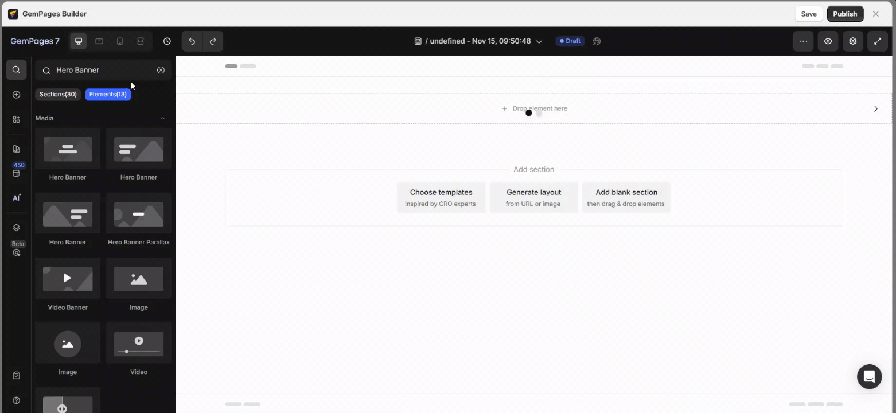Open the live chat support bubble
Image resolution: width=896 pixels, height=413 pixels.
pos(869,377)
